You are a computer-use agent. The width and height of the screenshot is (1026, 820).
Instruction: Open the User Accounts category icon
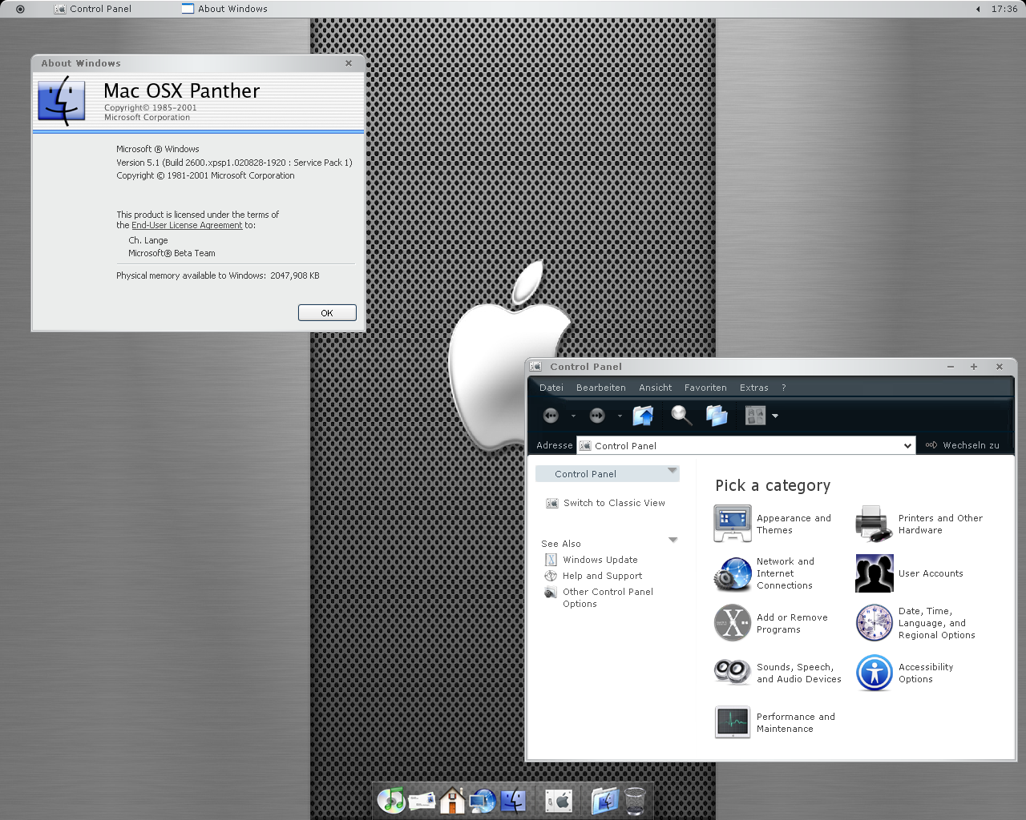click(x=874, y=573)
